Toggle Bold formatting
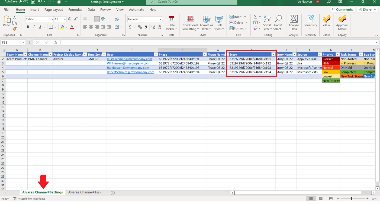Image resolution: width=380 pixels, height=204 pixels. click(x=28, y=27)
